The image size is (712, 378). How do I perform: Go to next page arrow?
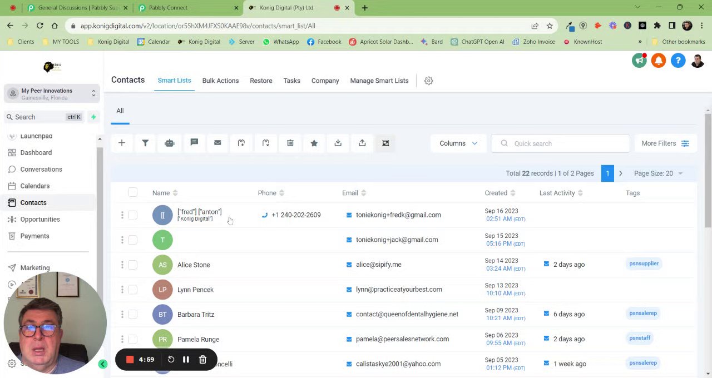coord(621,173)
